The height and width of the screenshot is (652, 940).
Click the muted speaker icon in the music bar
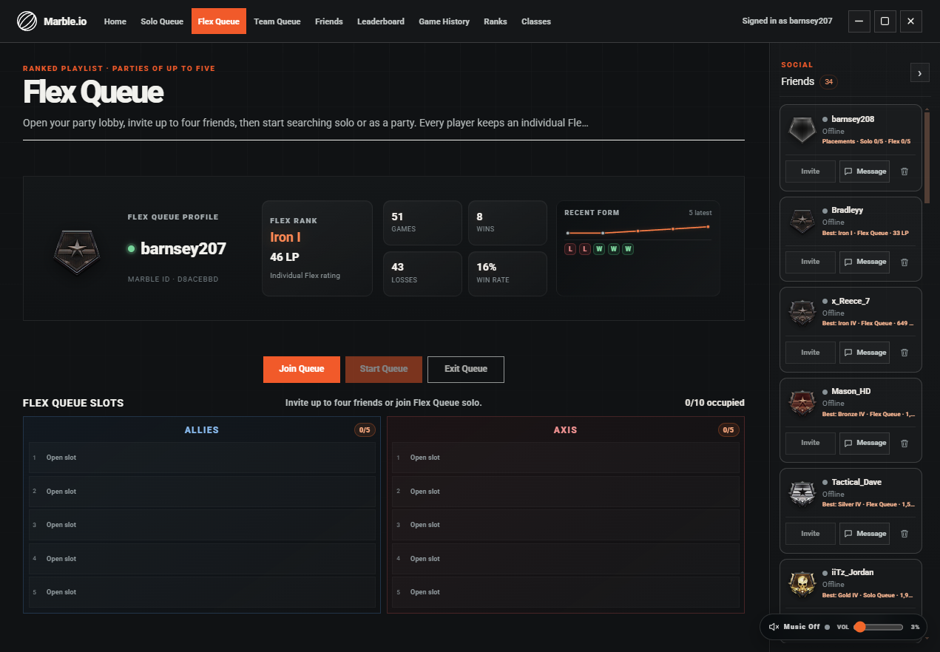[774, 627]
